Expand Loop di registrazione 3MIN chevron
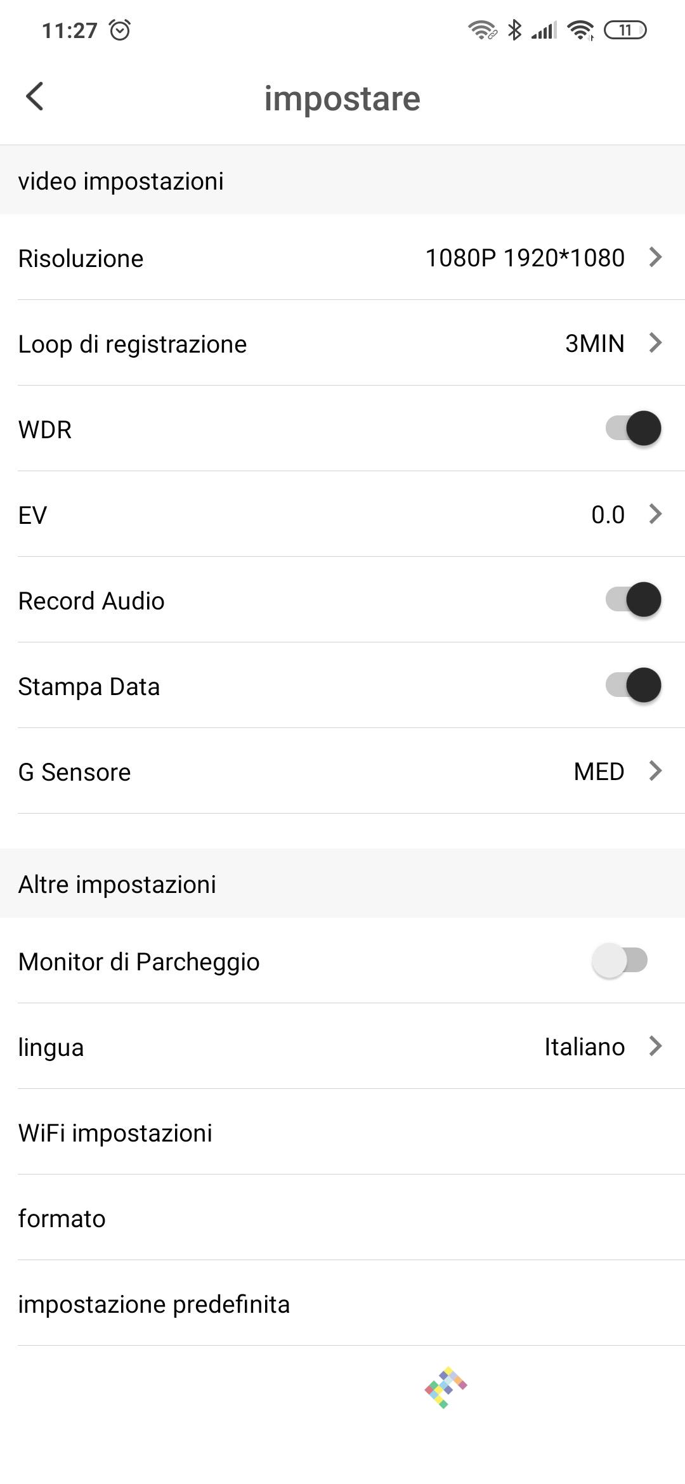685x1484 pixels. pyautogui.click(x=656, y=343)
